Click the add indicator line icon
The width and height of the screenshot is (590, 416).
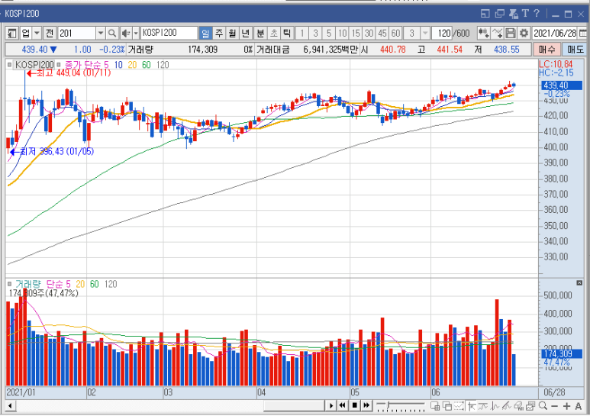497,33
